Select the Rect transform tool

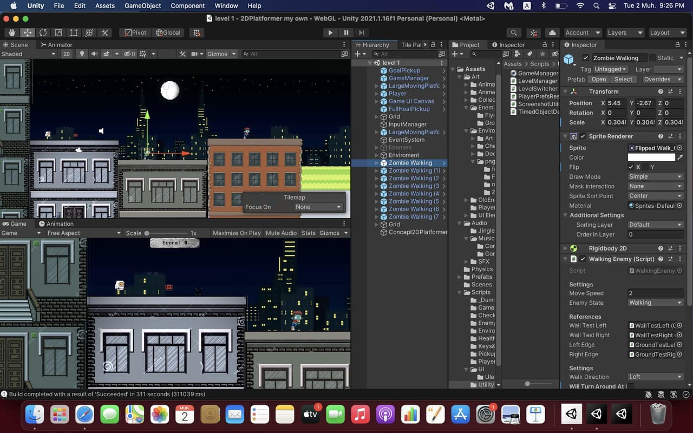coord(74,32)
